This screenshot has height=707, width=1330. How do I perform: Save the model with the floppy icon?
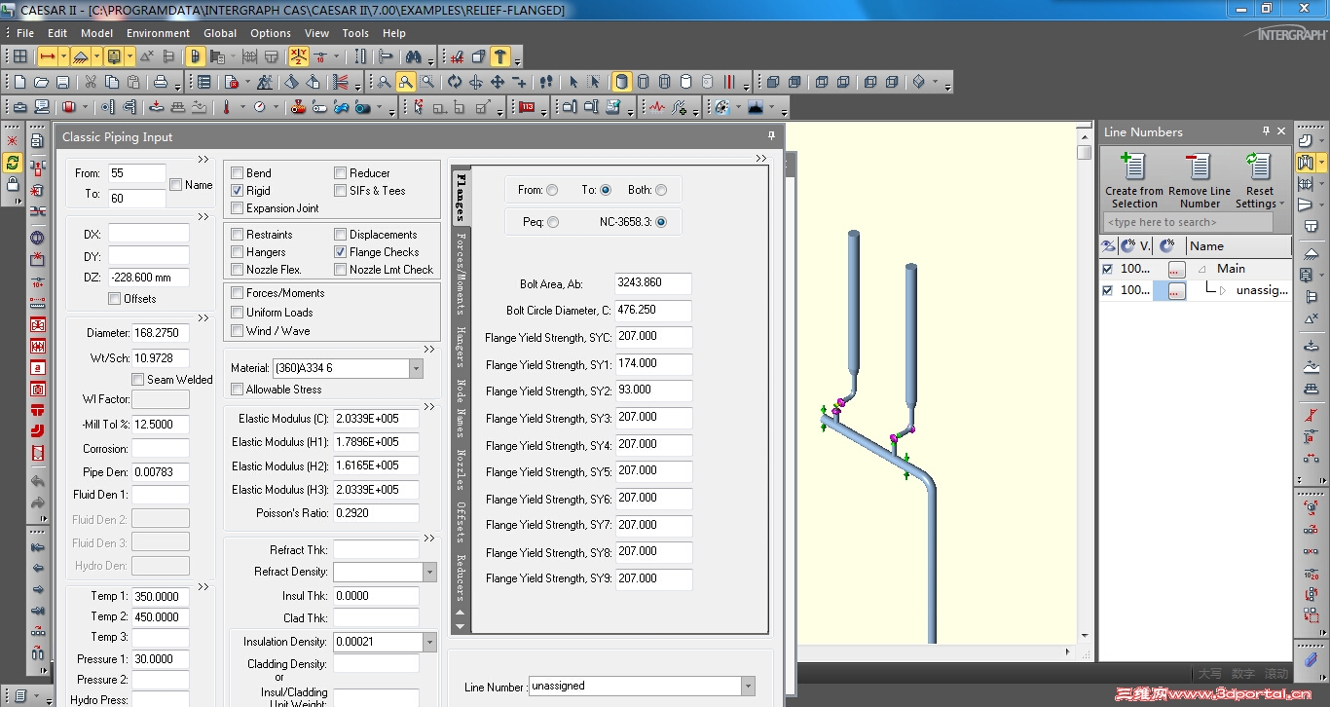click(x=62, y=82)
